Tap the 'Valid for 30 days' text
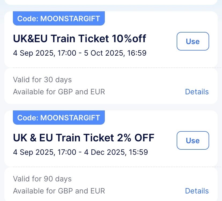The width and height of the screenshot is (222, 201). [x=42, y=80]
